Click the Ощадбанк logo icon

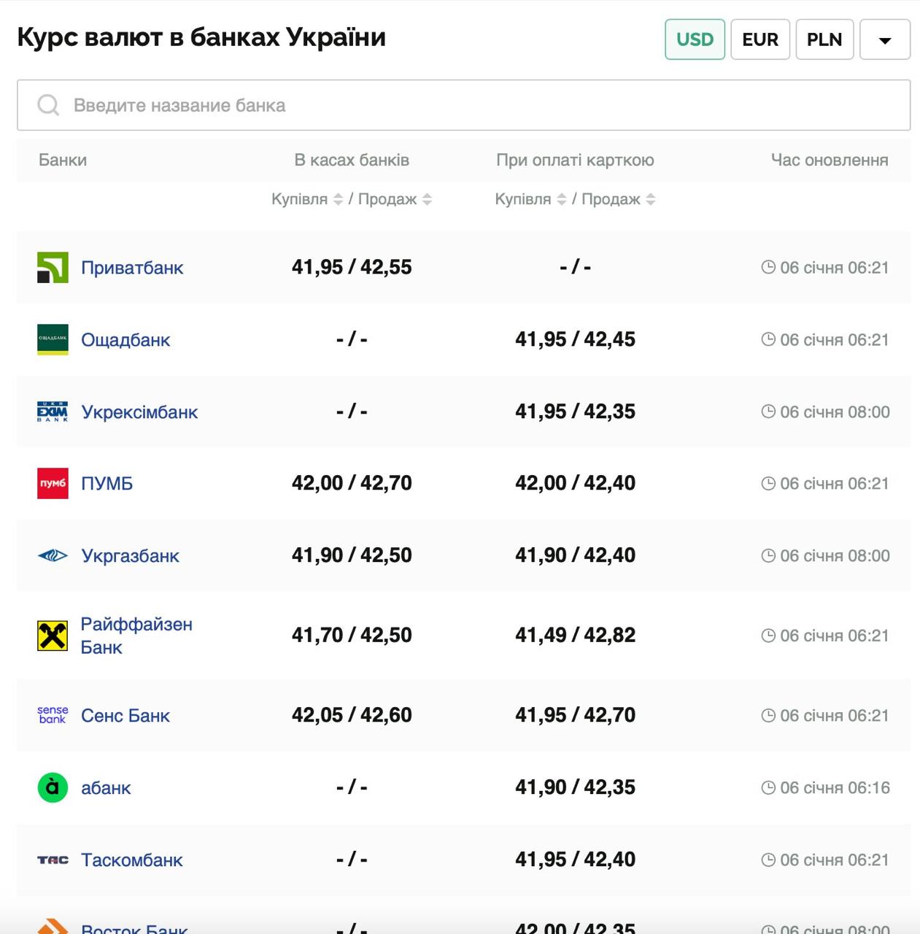53,339
